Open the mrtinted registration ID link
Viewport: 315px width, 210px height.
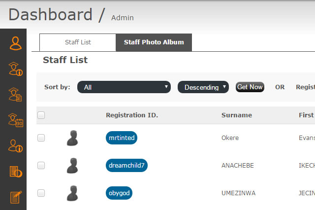click(122, 138)
